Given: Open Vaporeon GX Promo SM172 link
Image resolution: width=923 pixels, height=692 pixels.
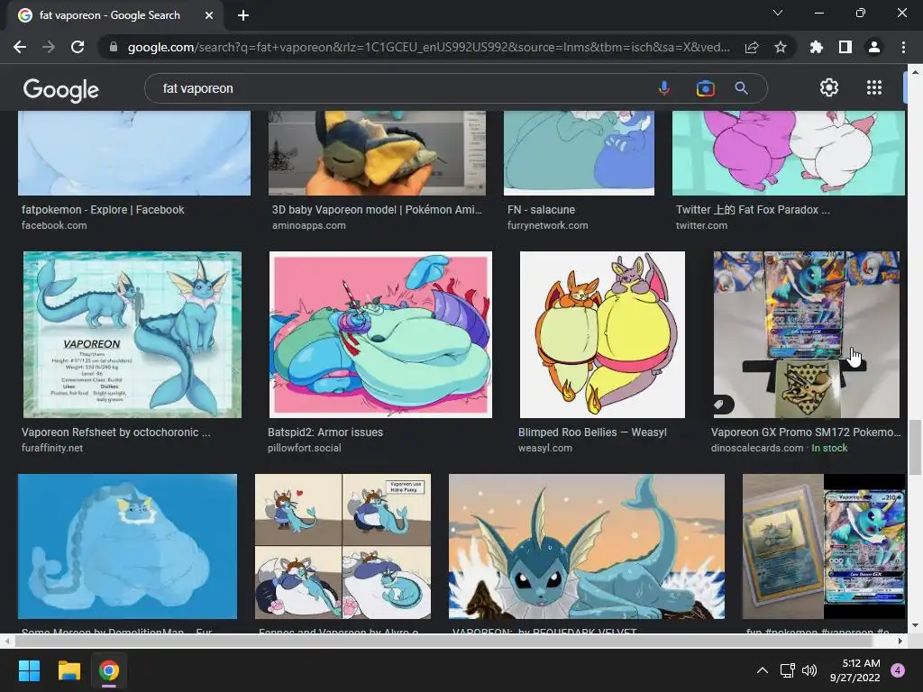Looking at the screenshot, I should coord(806,432).
